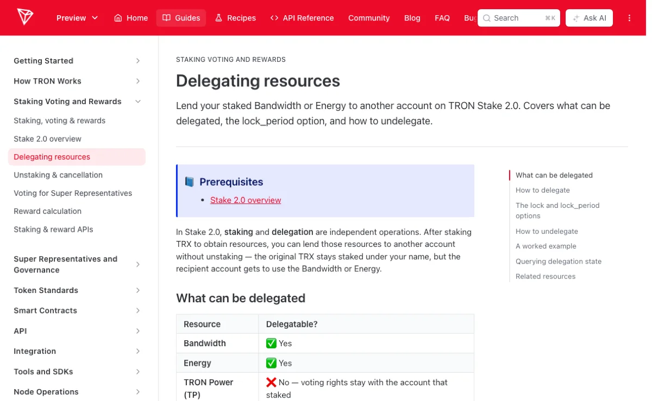Expand the API sidebar section
652x401 pixels.
(x=77, y=331)
